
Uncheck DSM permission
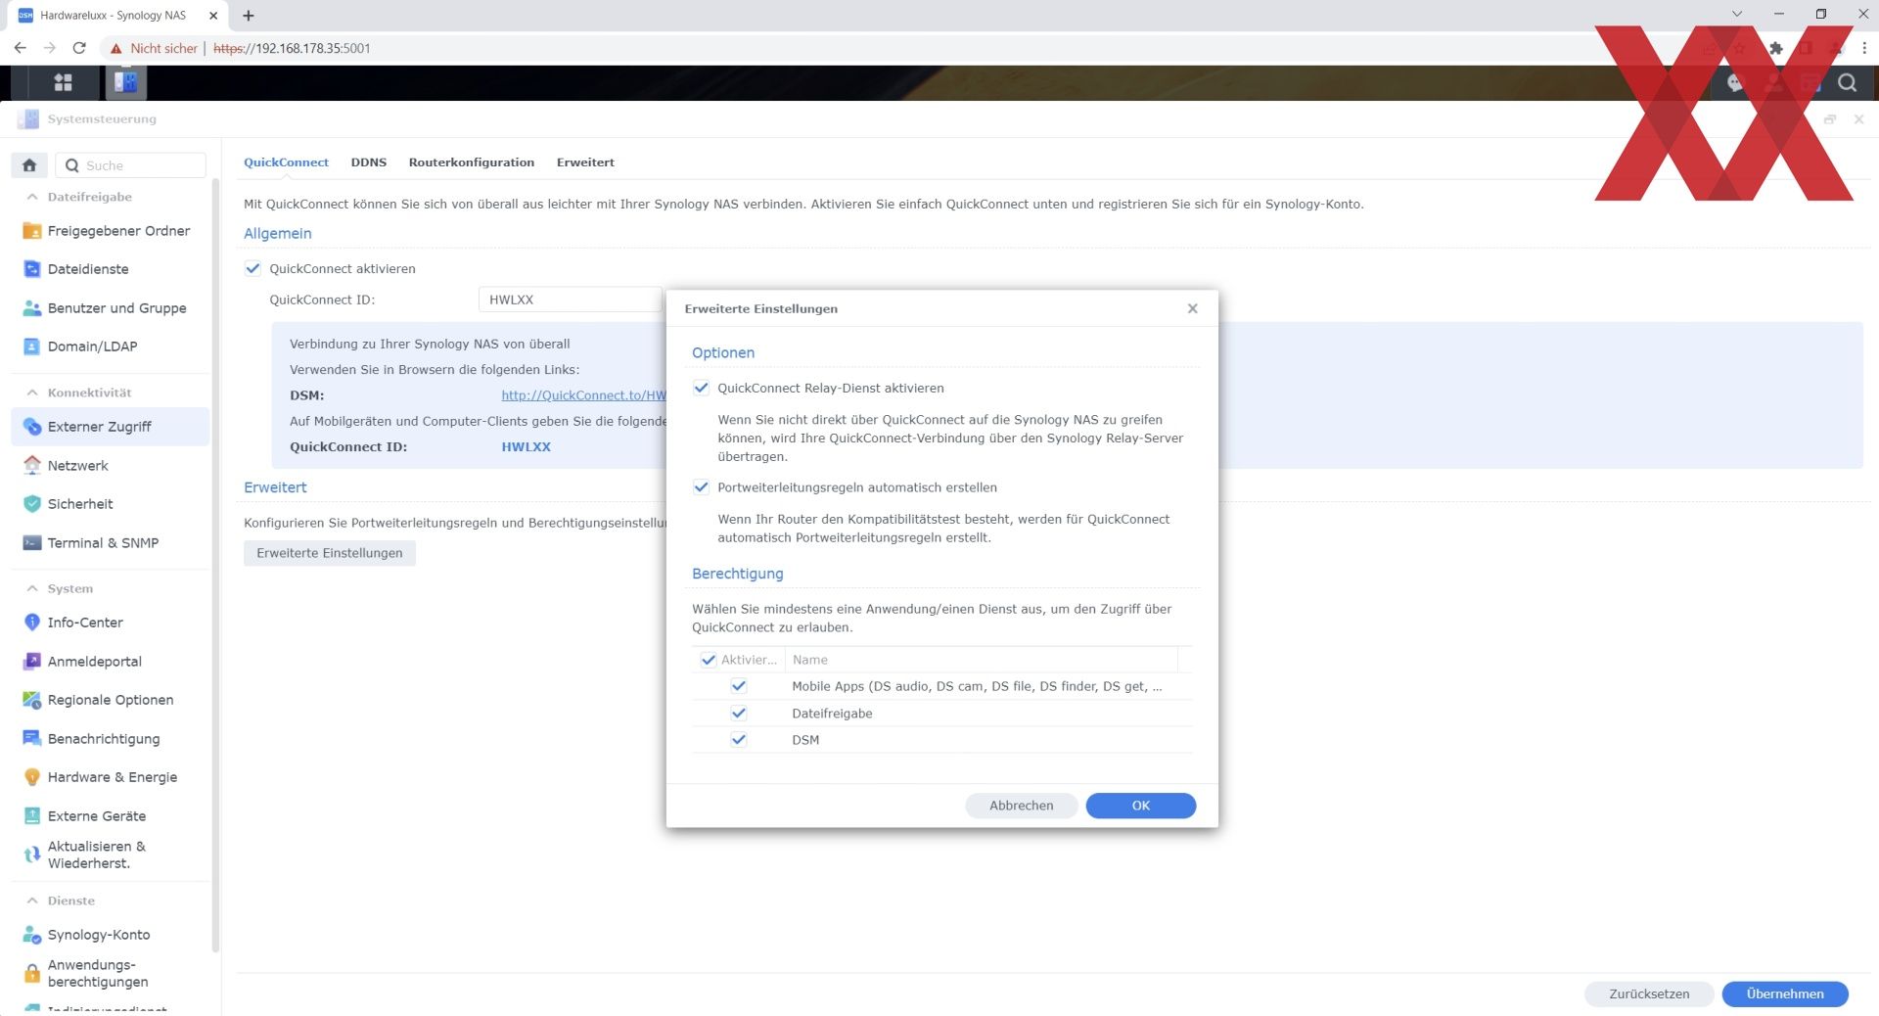click(739, 740)
